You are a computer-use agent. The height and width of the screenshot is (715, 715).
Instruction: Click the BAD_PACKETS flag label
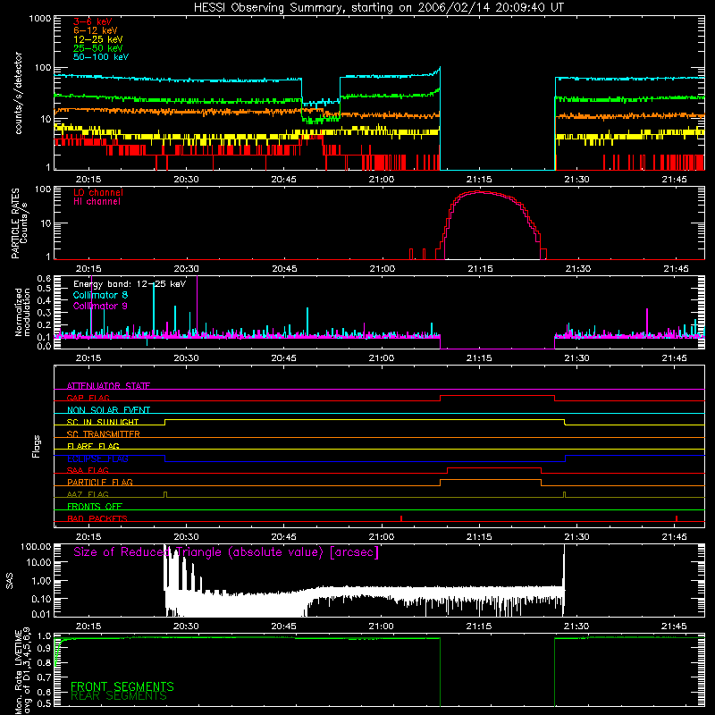click(x=97, y=518)
